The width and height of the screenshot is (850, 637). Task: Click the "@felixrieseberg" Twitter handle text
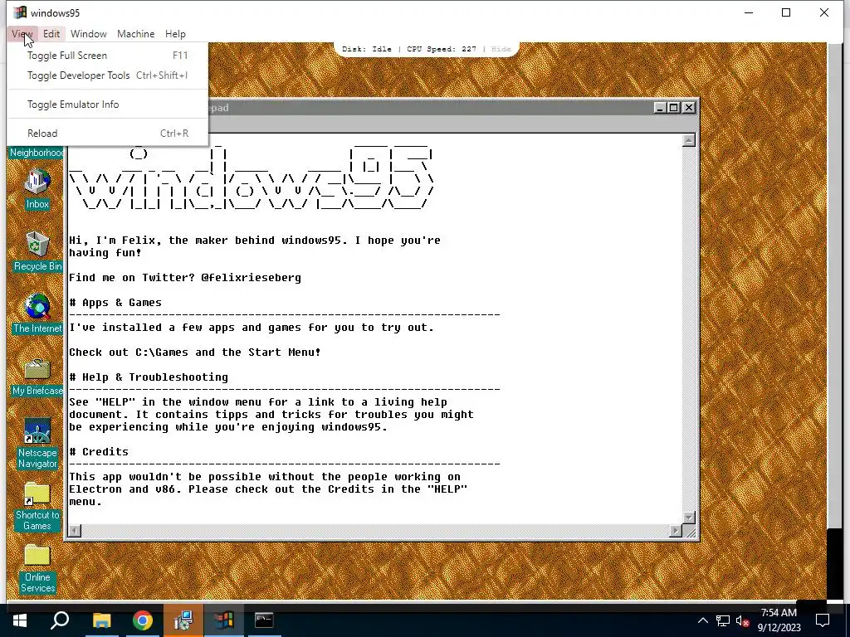[251, 277]
